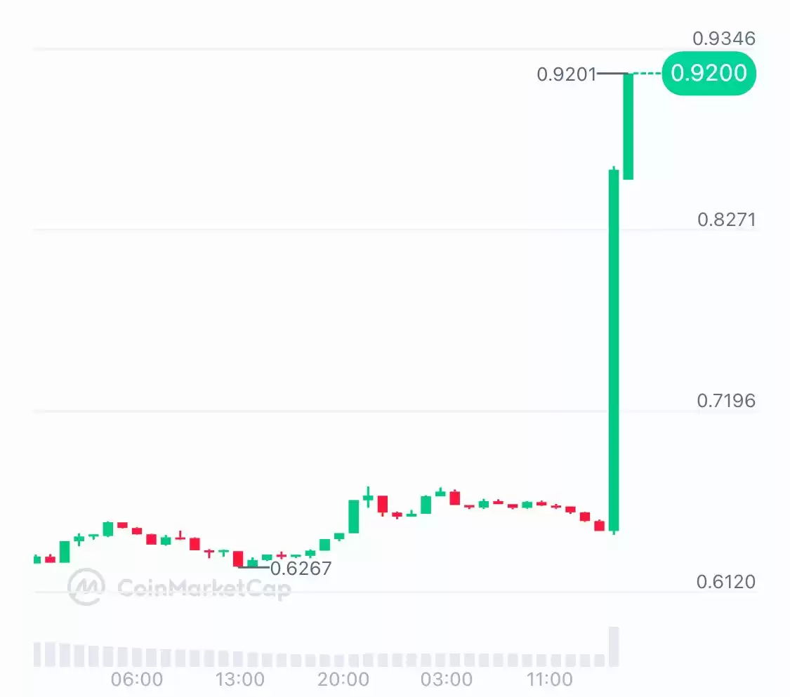Click the tallest volume bar
Image resolution: width=790 pixels, height=697 pixels.
tap(614, 646)
